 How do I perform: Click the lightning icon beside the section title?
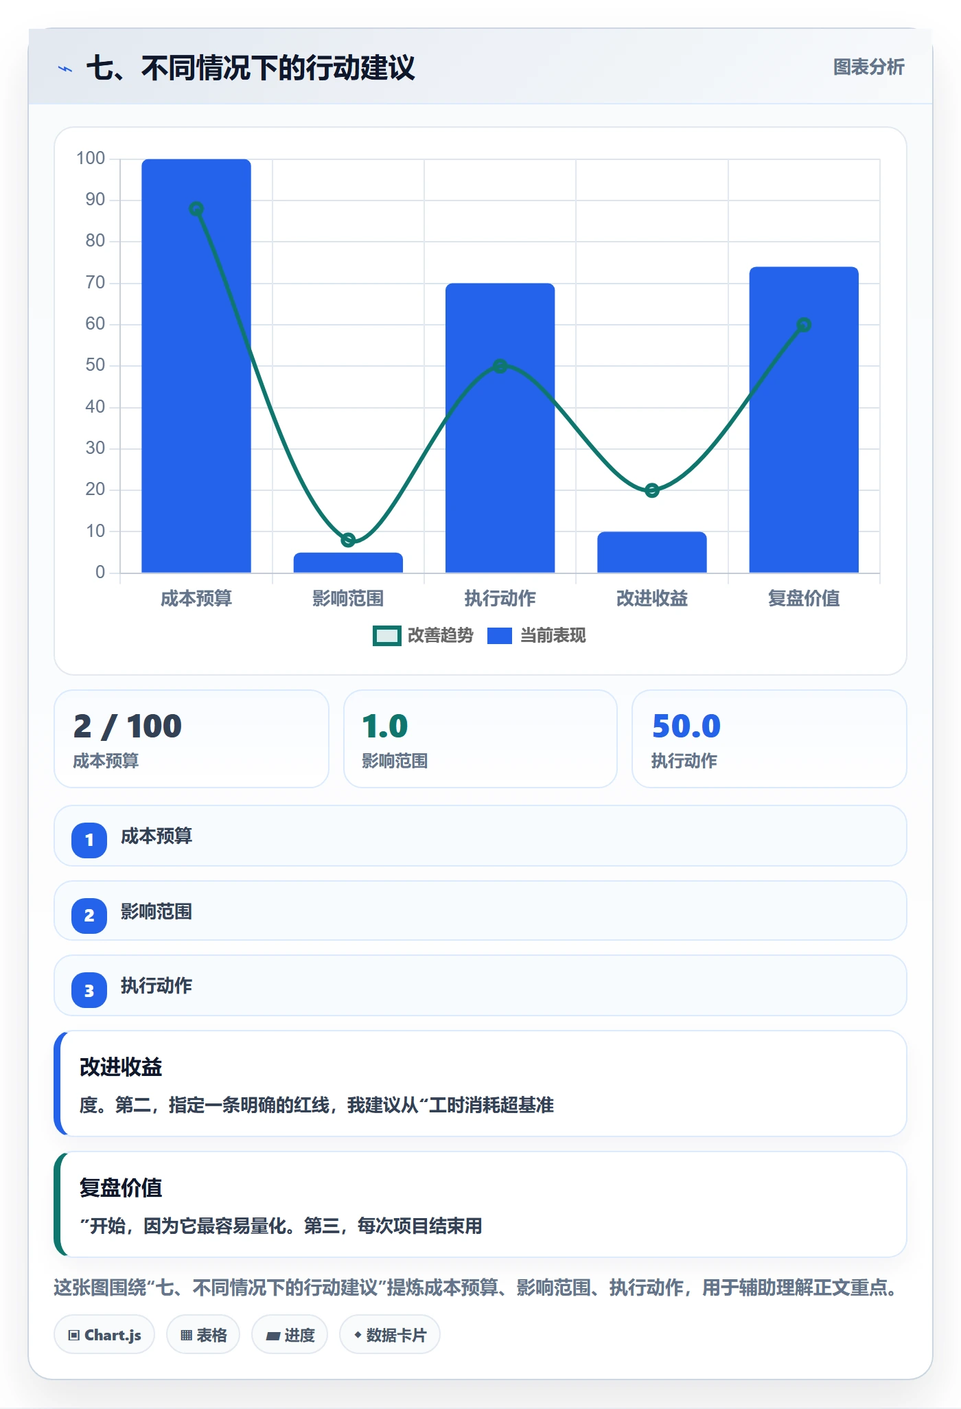coord(65,69)
